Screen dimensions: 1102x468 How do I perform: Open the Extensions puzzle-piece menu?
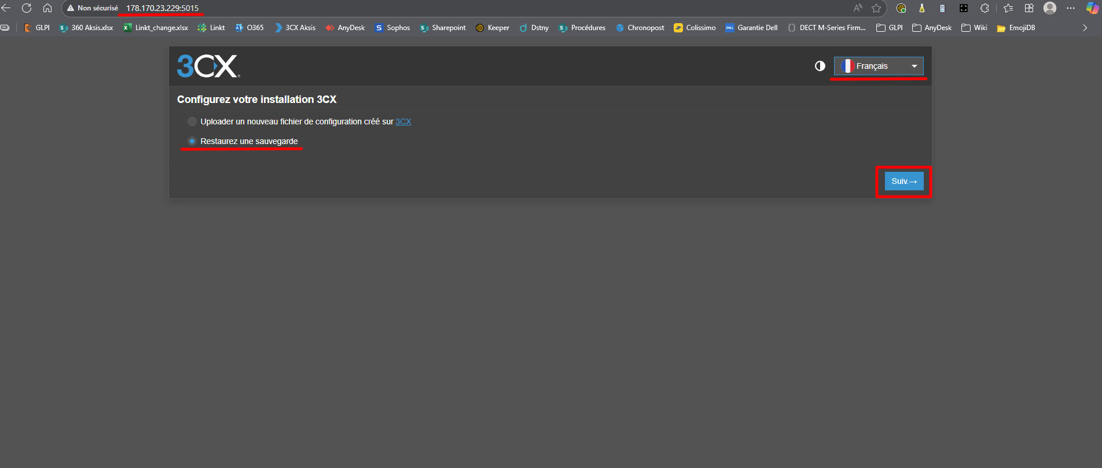(x=985, y=8)
